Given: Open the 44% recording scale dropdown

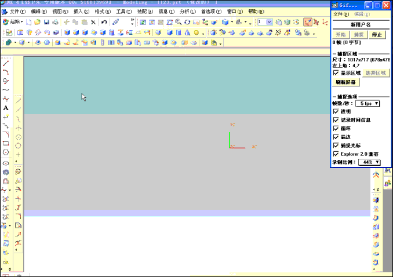Looking at the screenshot, I should (369, 162).
